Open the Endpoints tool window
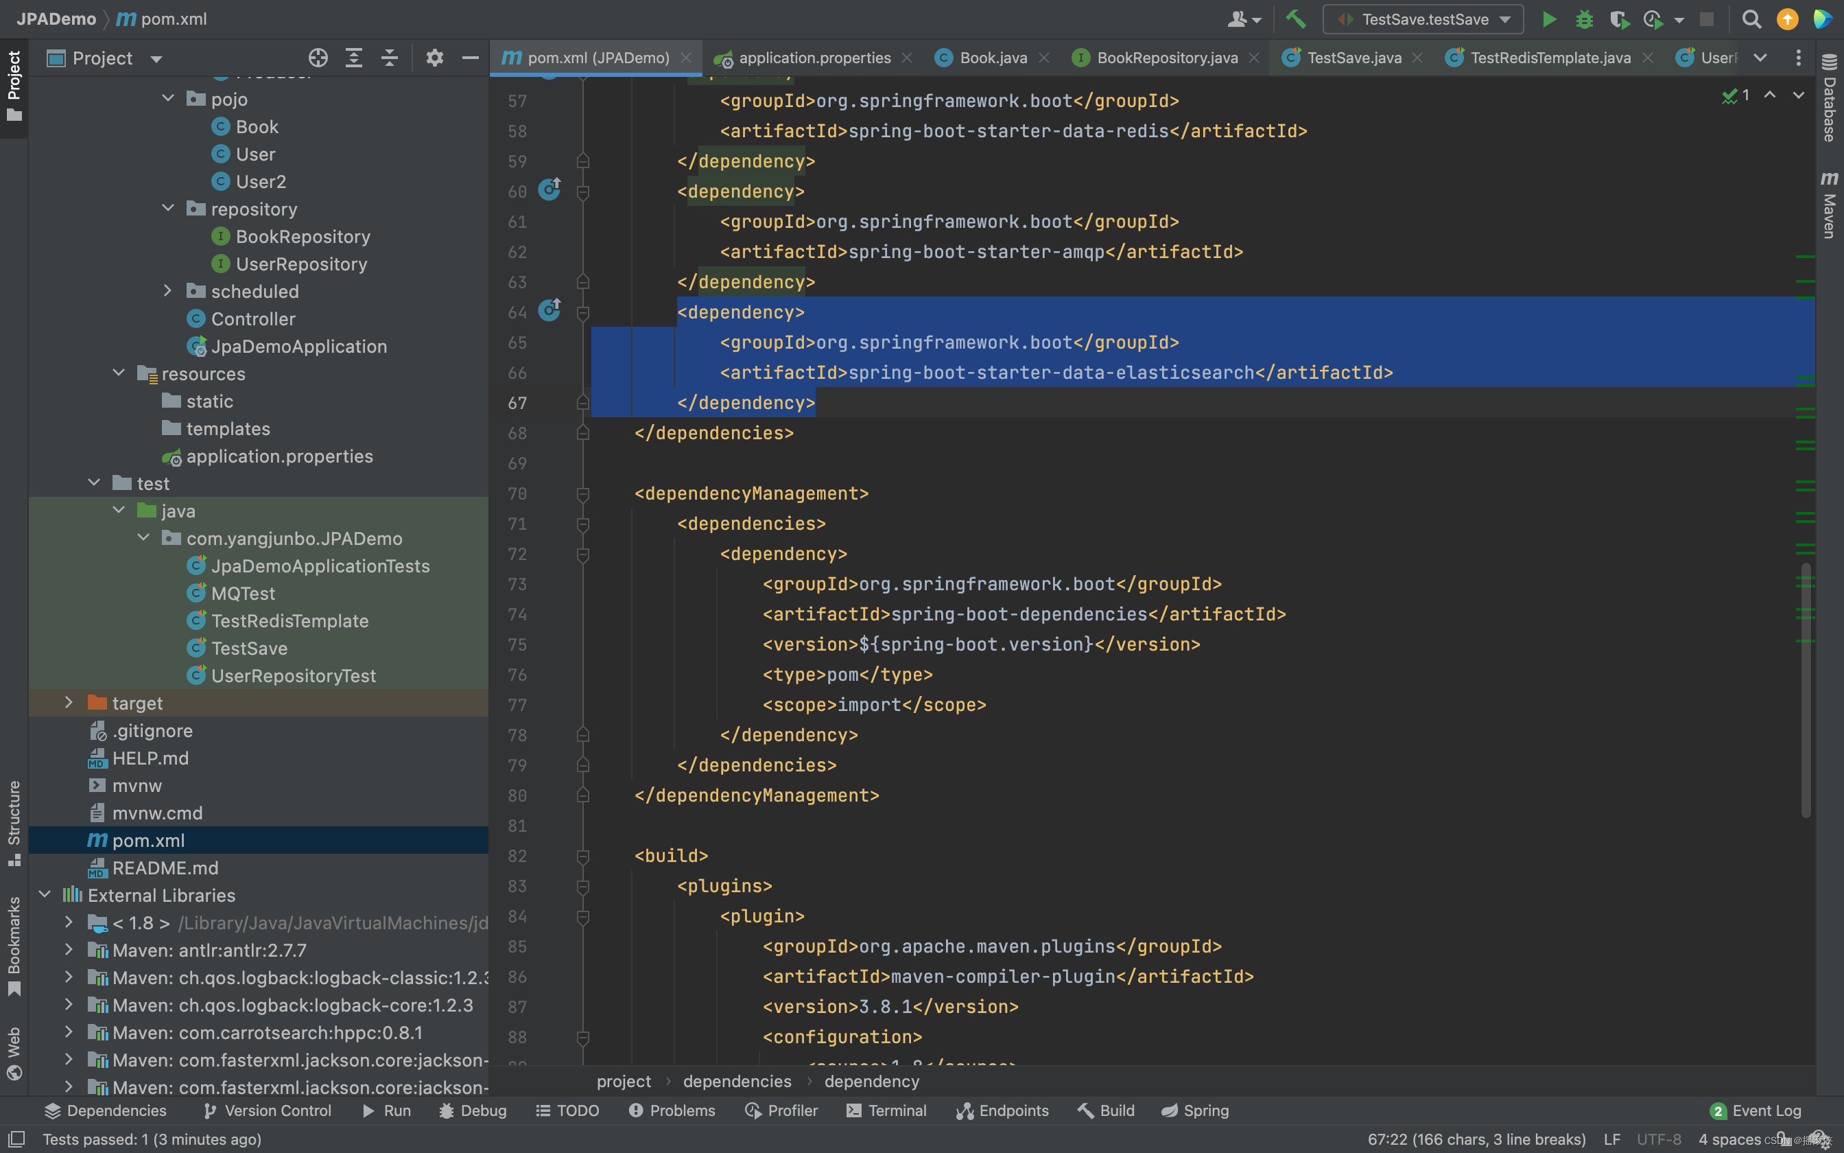 (x=1003, y=1110)
